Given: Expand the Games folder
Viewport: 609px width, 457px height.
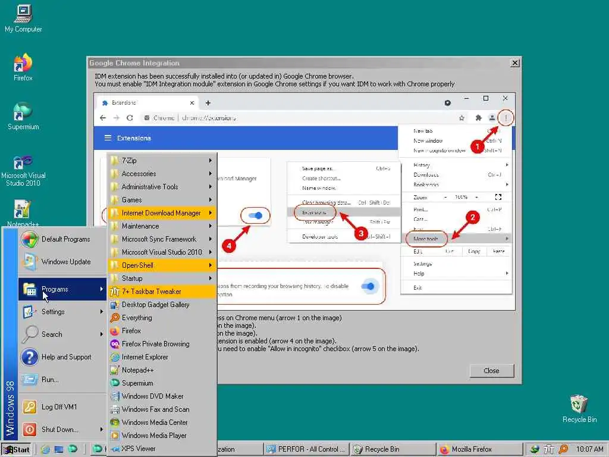Looking at the screenshot, I should [162, 200].
